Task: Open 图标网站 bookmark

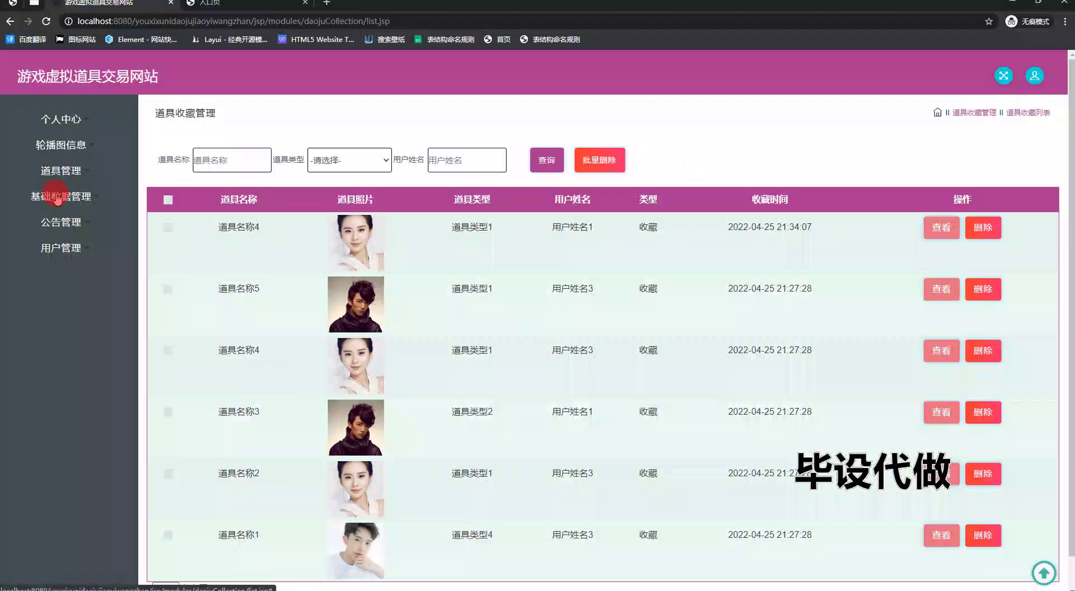Action: pyautogui.click(x=76, y=39)
